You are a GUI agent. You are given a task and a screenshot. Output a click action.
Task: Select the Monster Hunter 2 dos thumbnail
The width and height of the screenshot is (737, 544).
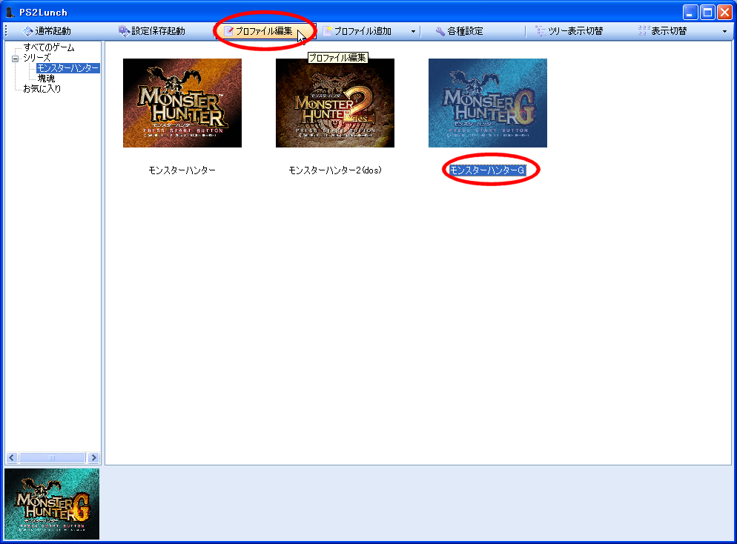(x=335, y=103)
